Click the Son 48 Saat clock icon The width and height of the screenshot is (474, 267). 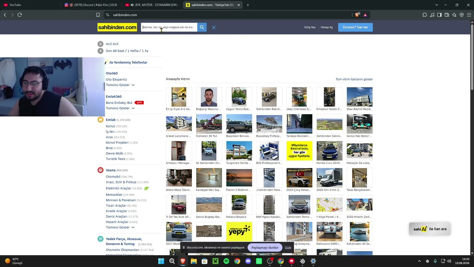[100, 51]
